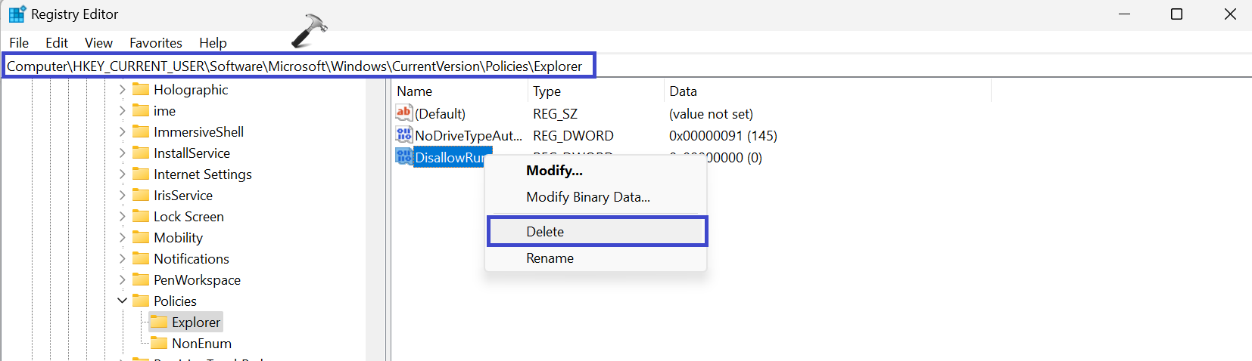1252x361 pixels.
Task: Open the Edit menu
Action: point(56,43)
